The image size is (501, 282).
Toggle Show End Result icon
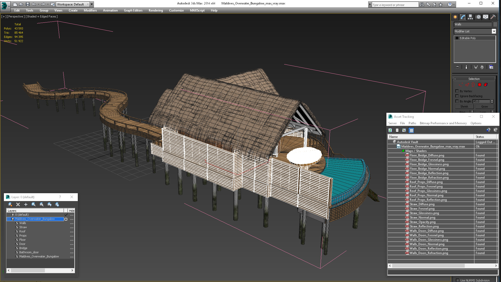click(x=466, y=67)
